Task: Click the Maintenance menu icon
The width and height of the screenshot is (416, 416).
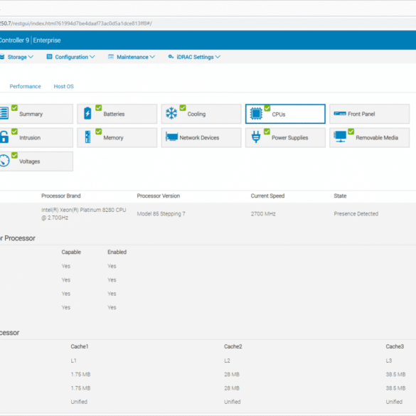Action: [x=111, y=56]
